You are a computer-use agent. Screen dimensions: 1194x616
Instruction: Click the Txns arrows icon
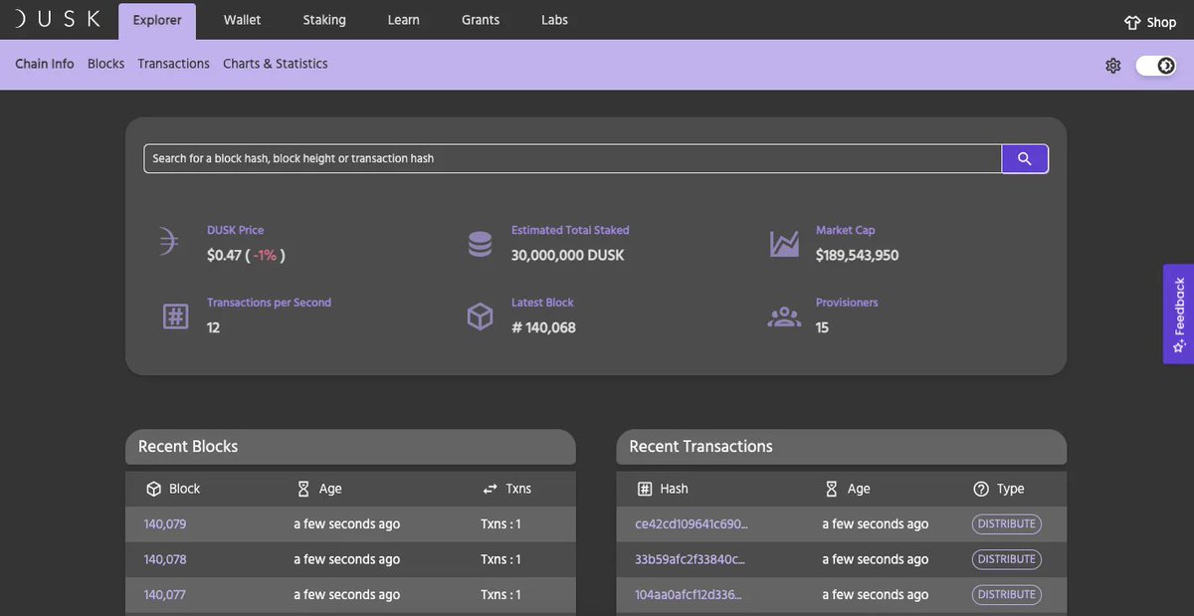[490, 489]
